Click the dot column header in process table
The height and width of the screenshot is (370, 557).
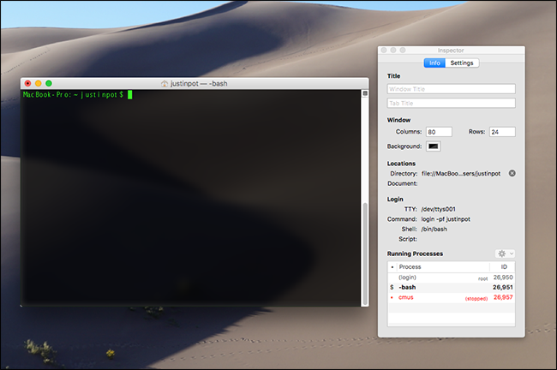tap(392, 266)
